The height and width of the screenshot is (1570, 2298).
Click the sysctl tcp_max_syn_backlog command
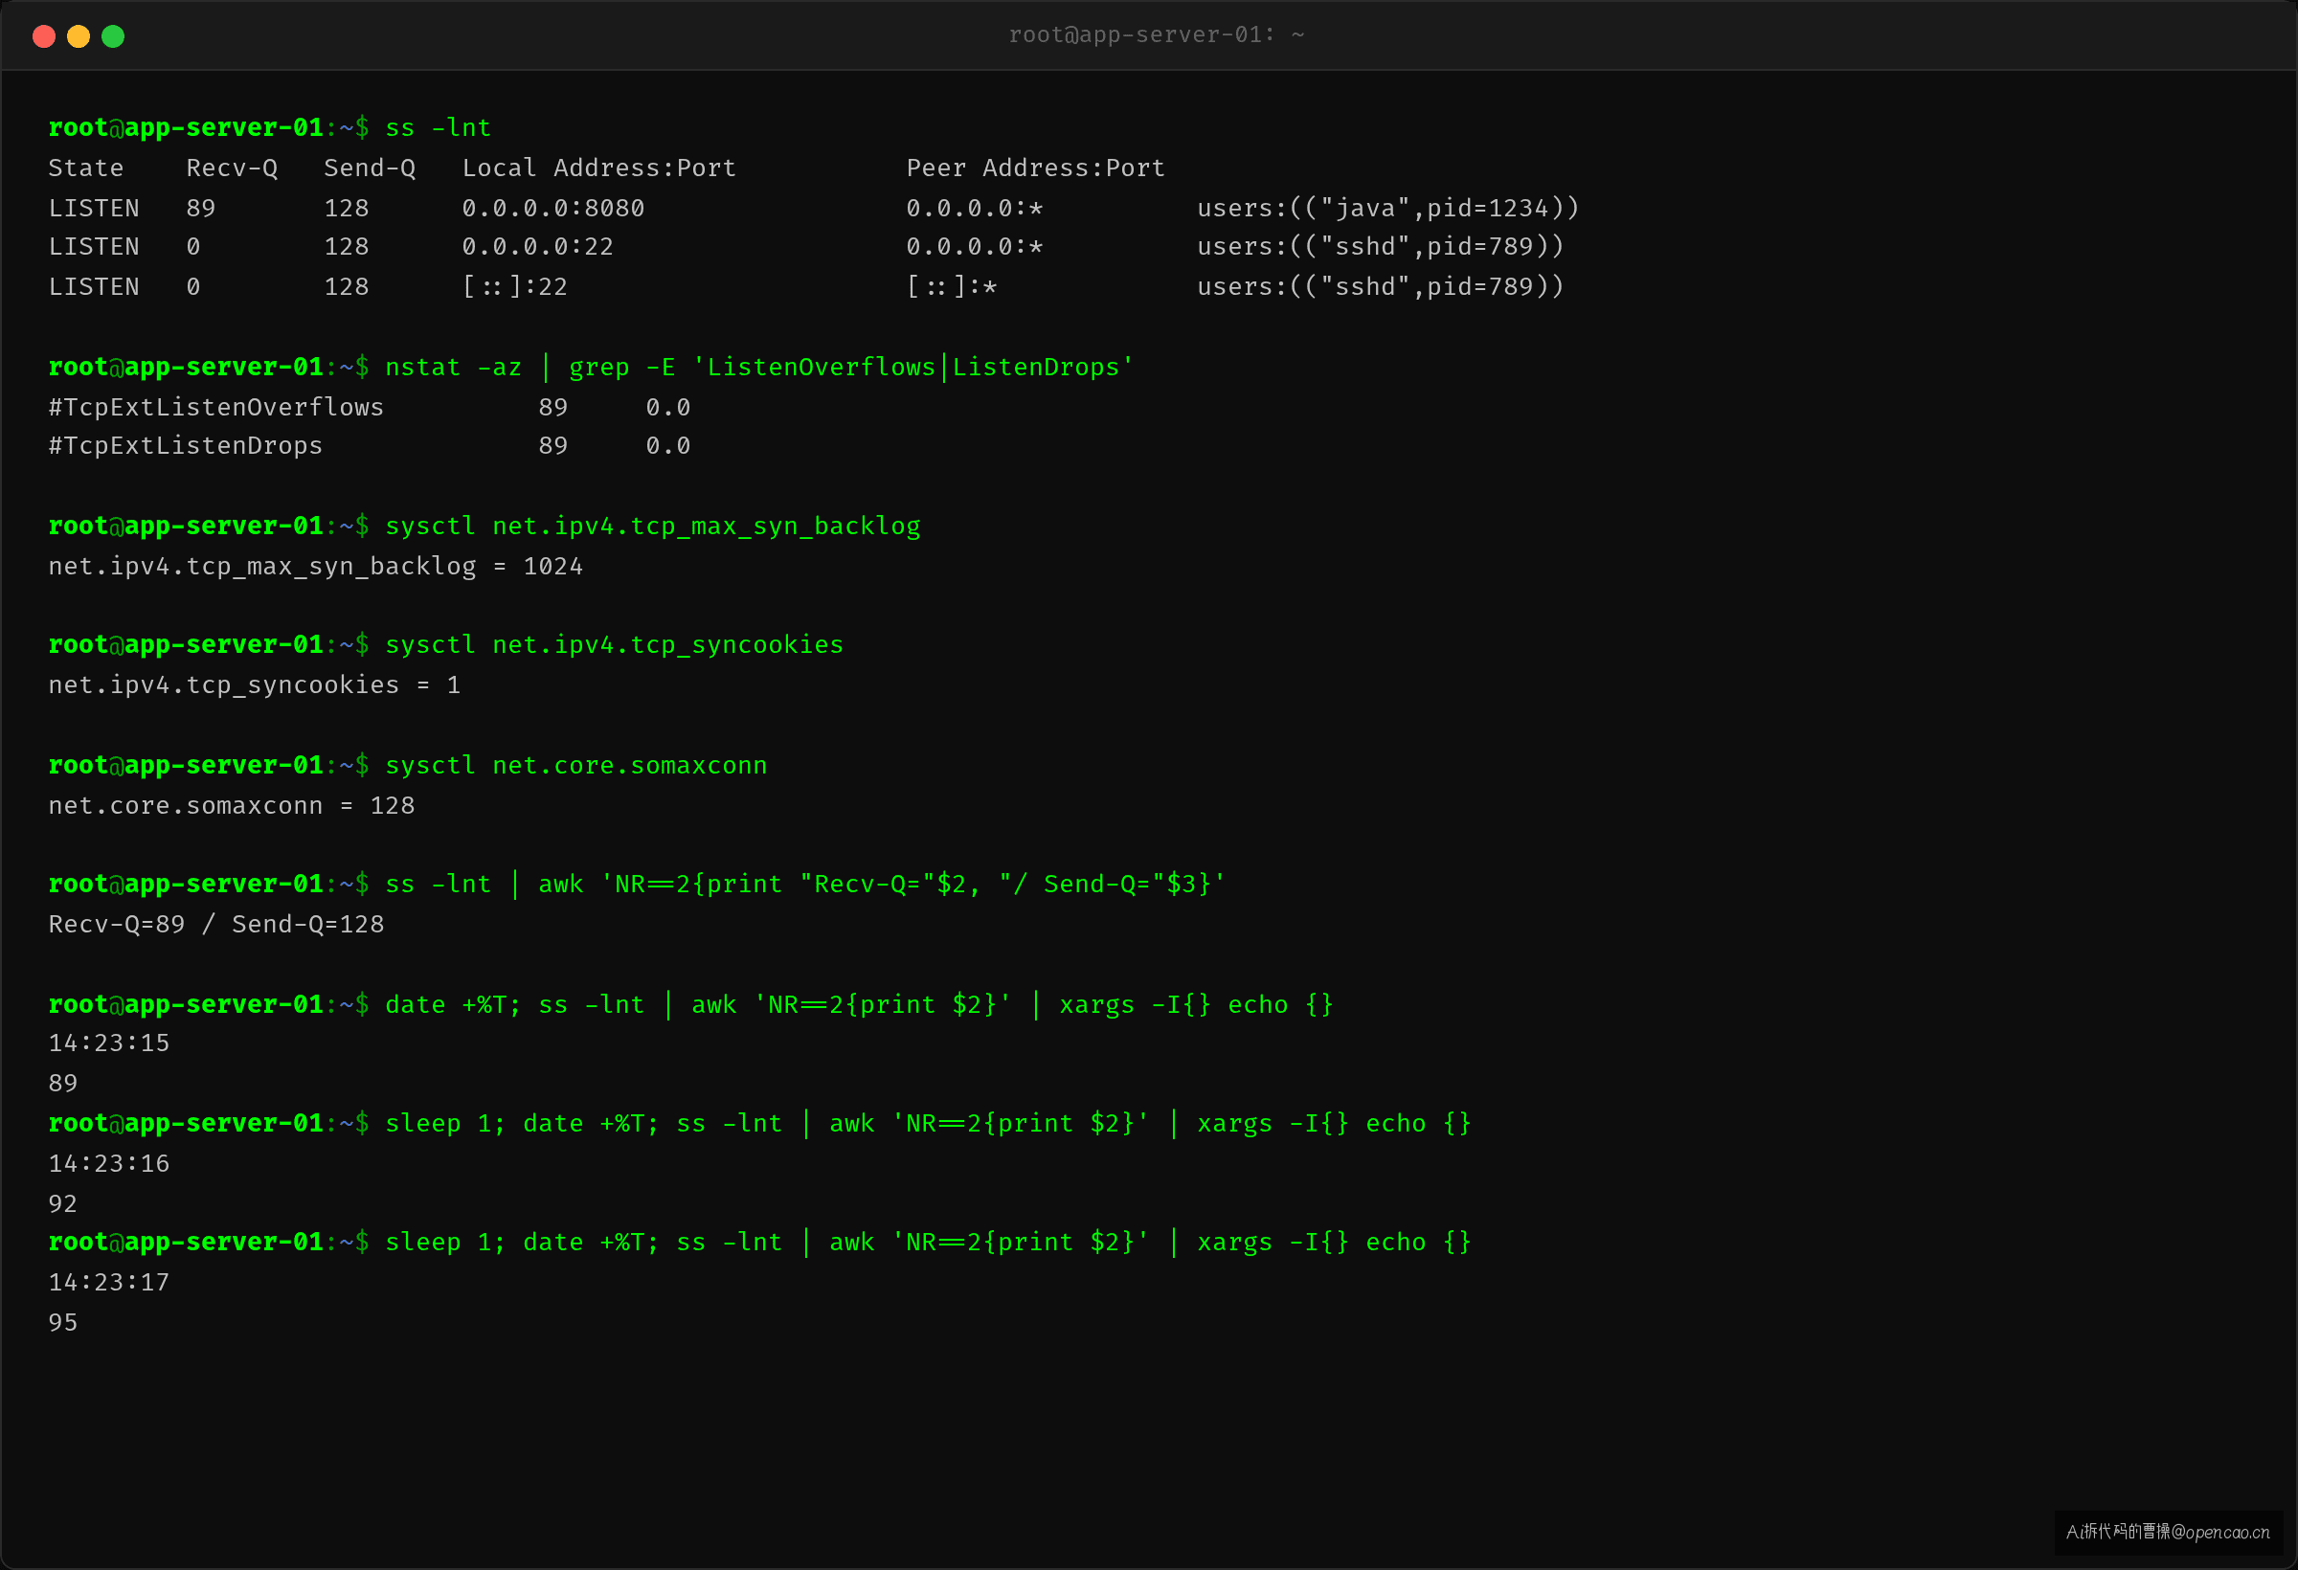pos(653,526)
